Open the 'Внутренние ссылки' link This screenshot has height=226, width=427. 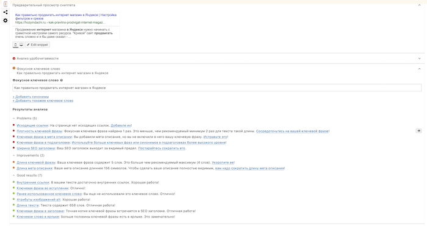(33, 183)
